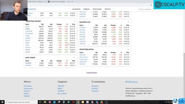The height and width of the screenshot is (104, 185).
Task: Open Комментарии in the footer Меню
Action: pos(28,88)
